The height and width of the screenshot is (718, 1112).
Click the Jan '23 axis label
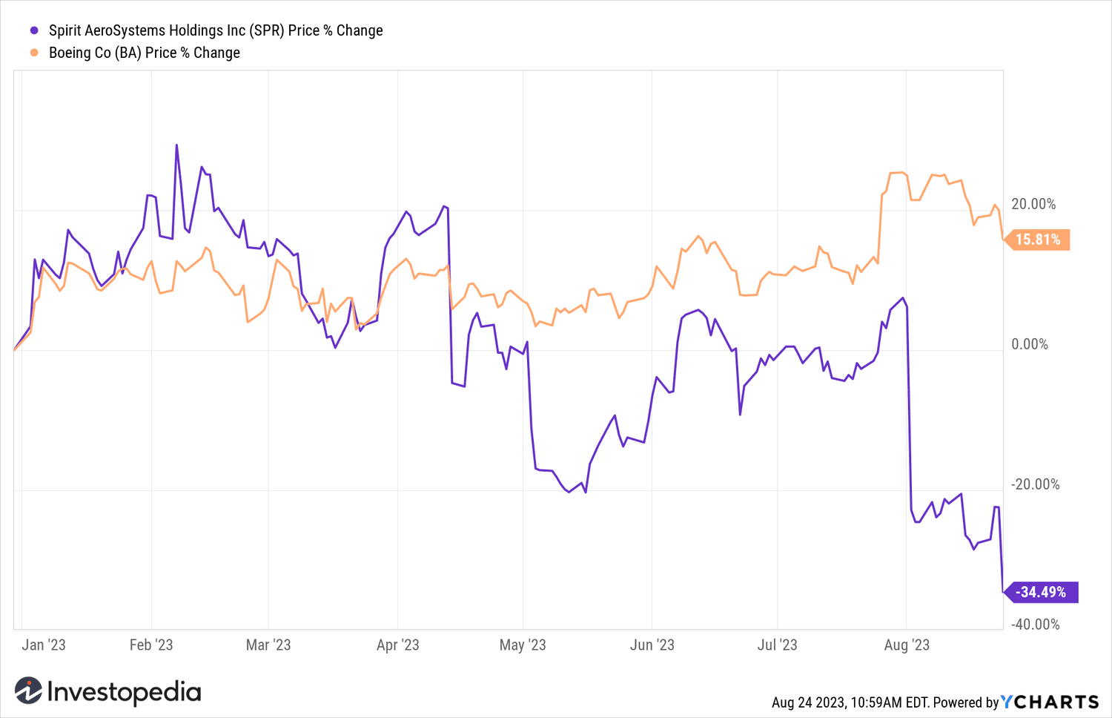[x=44, y=645]
